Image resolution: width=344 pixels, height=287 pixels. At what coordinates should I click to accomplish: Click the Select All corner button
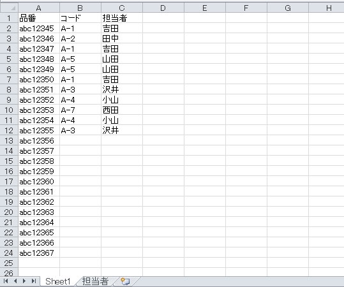point(9,8)
